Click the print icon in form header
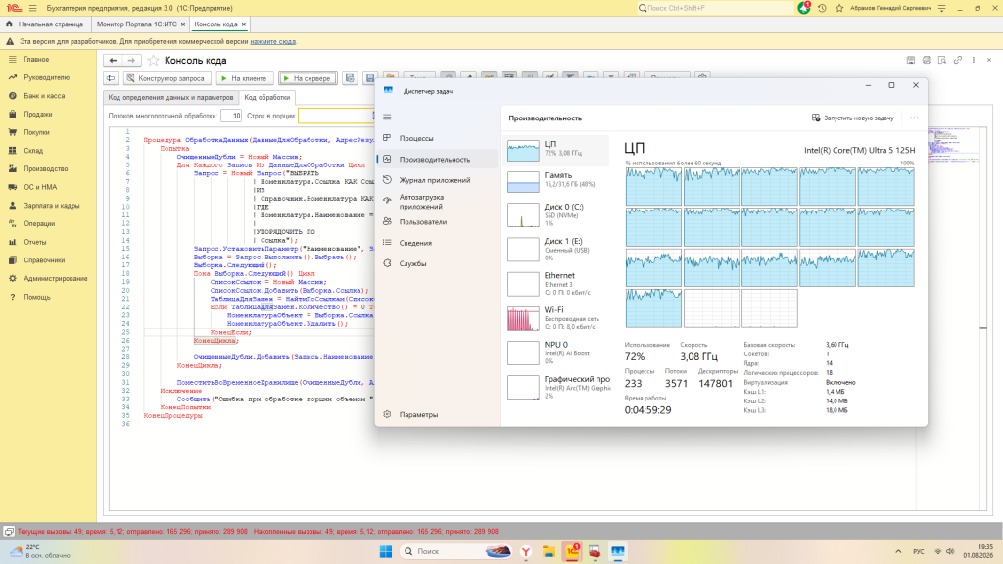1003x564 pixels. click(x=927, y=60)
